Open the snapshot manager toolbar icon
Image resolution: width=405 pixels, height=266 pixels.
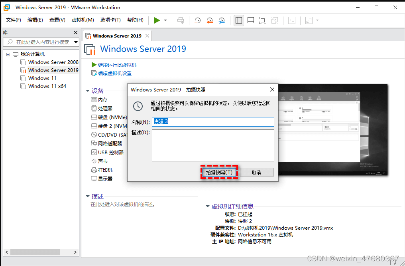pos(222,20)
